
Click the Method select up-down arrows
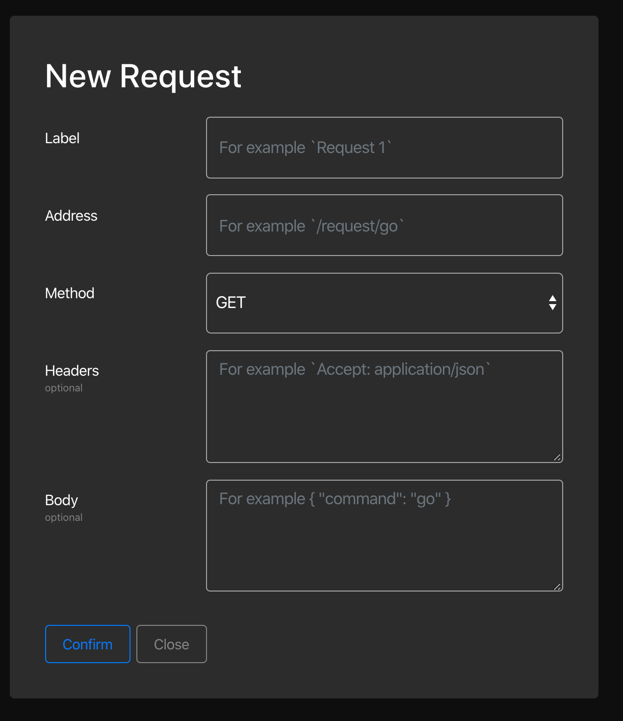552,303
